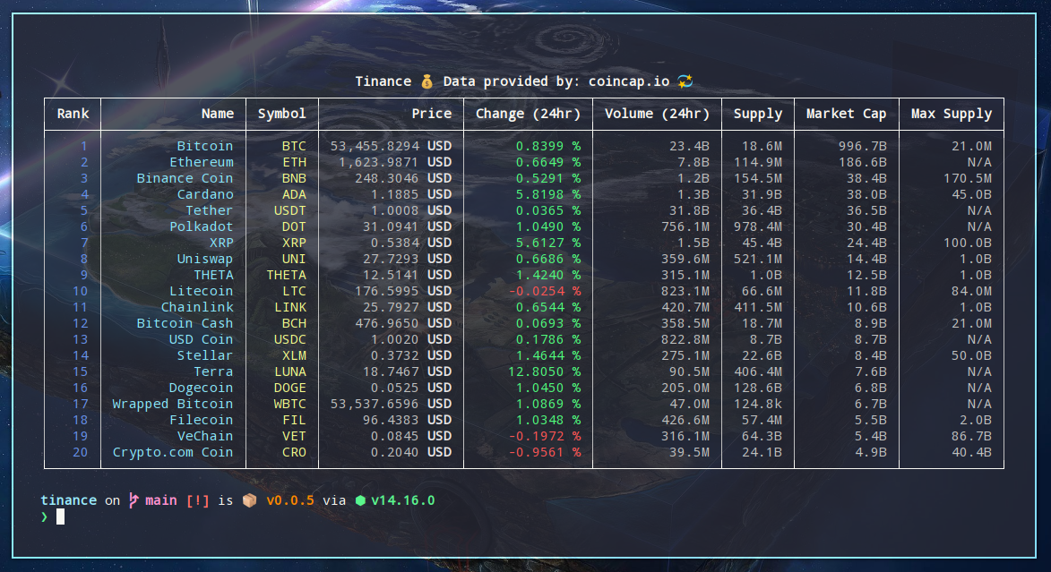The height and width of the screenshot is (572, 1051).
Task: Select the Litecoin name cell
Action: point(202,291)
